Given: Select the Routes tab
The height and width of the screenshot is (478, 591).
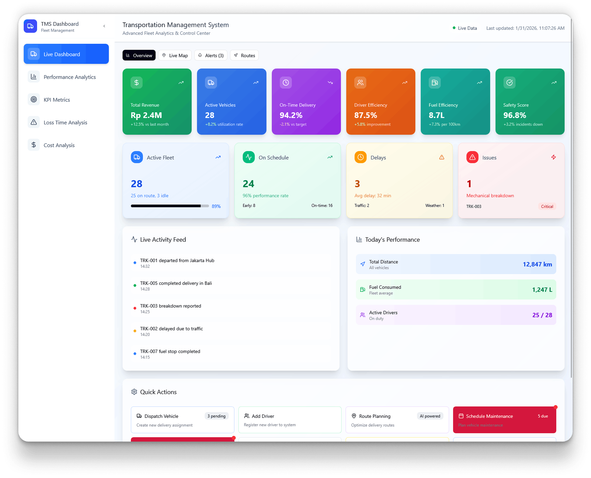Looking at the screenshot, I should 244,55.
